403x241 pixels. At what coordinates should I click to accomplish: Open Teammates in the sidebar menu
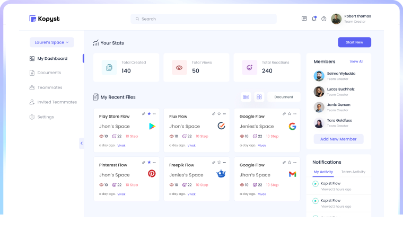49,87
